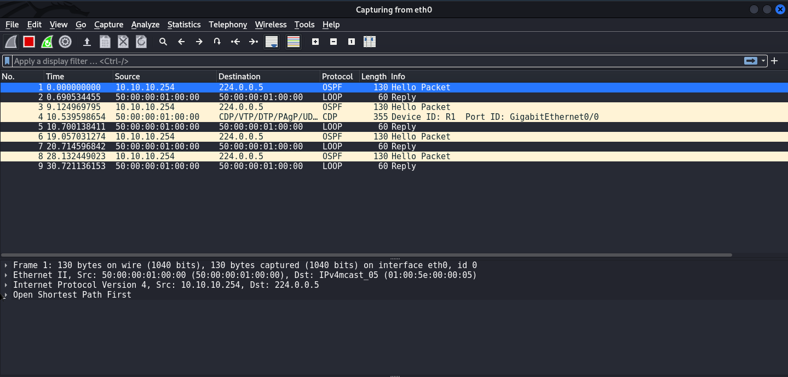Open the Capture menu

pyautogui.click(x=109, y=25)
